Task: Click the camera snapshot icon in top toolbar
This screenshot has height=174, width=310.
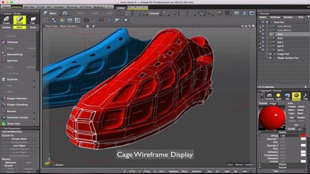Action: [65, 13]
